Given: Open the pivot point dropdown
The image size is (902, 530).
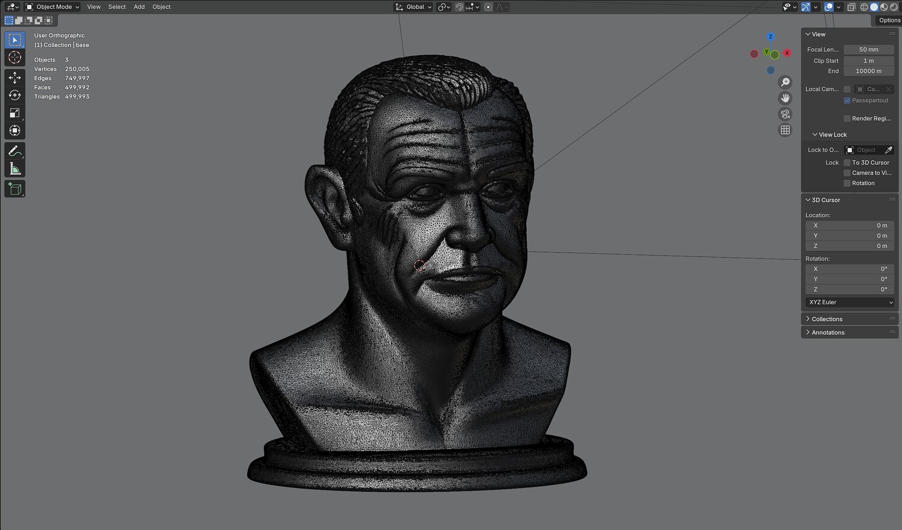Looking at the screenshot, I should click(444, 7).
